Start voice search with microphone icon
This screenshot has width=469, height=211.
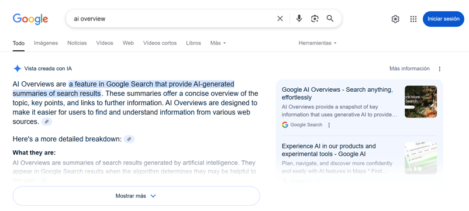tap(299, 19)
